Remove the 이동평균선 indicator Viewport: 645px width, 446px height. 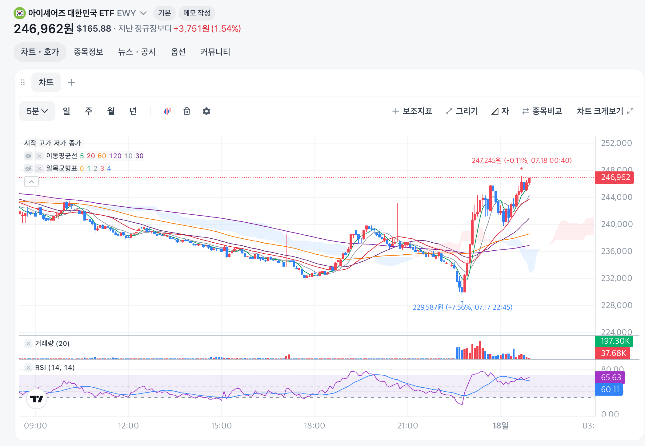(x=39, y=156)
